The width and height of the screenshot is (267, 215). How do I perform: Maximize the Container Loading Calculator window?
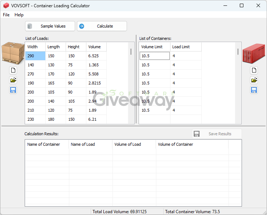pyautogui.click(x=242, y=5)
